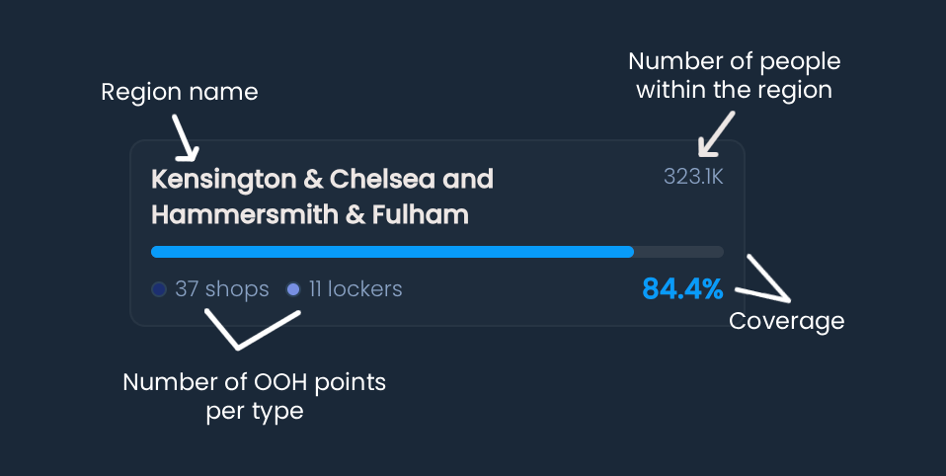Click the V-shaped bracket under shops and lockers
The height and width of the screenshot is (476, 946).
252,330
